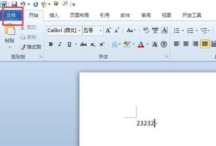Open the 字体 dialog launcher
216x146 pixels.
pyautogui.click(x=166, y=56)
